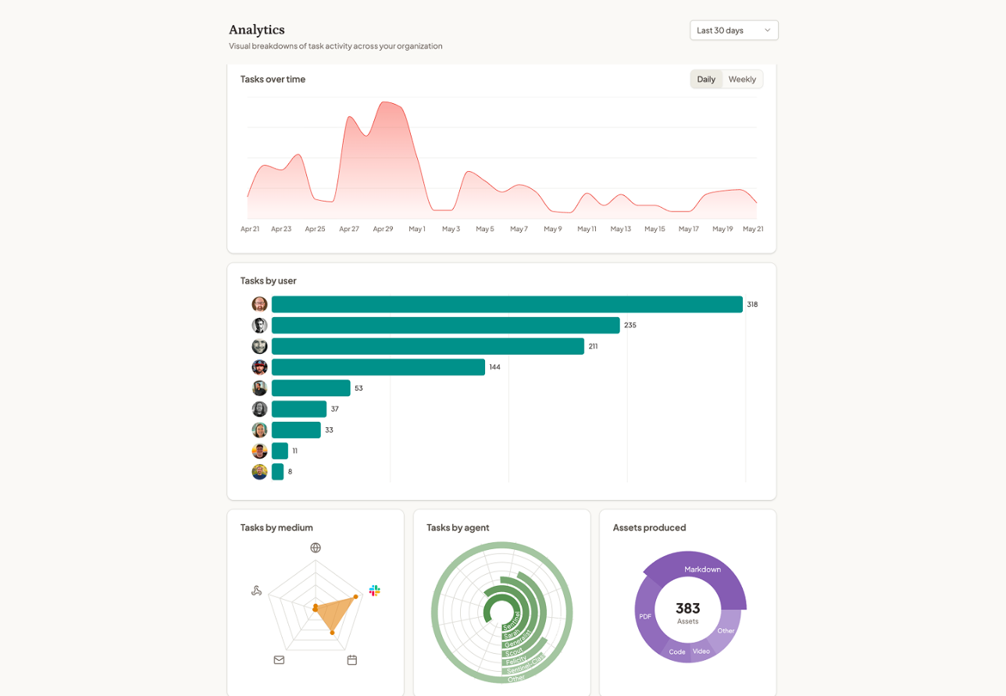Open the Last 30 days date range dropdown
Image resolution: width=1006 pixels, height=696 pixels.
(733, 30)
